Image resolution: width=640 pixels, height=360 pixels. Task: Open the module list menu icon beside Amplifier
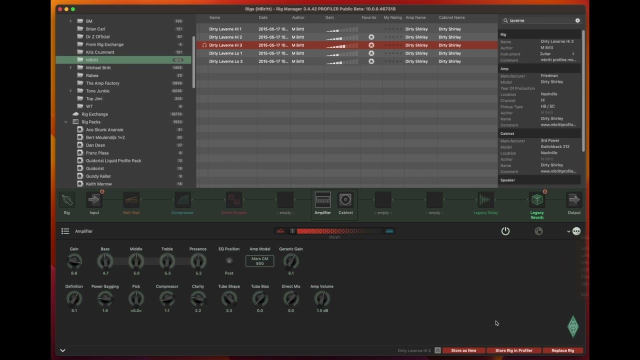coord(65,231)
